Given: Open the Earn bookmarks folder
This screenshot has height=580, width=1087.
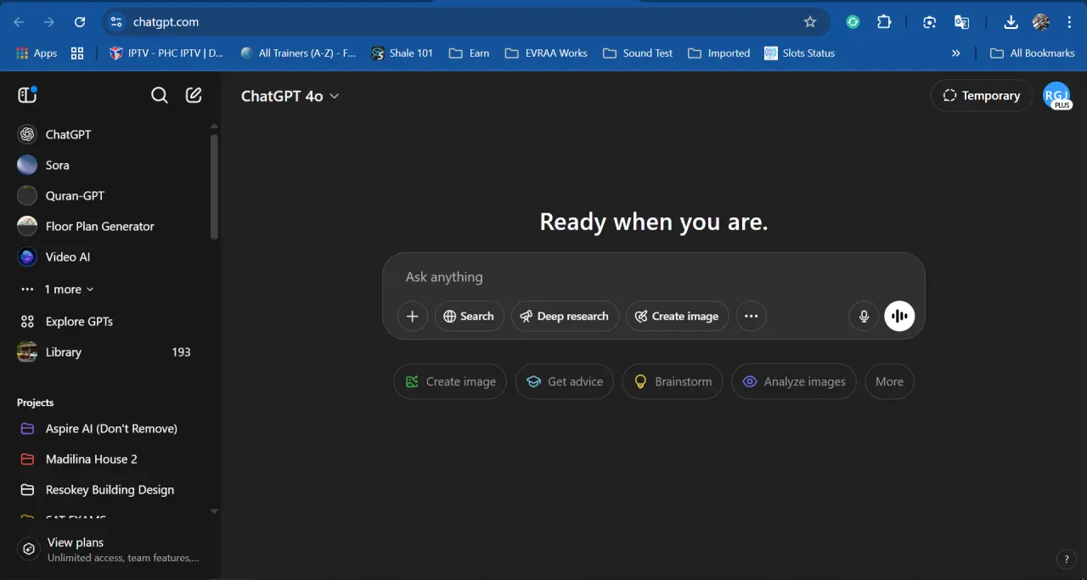Looking at the screenshot, I should coord(469,53).
